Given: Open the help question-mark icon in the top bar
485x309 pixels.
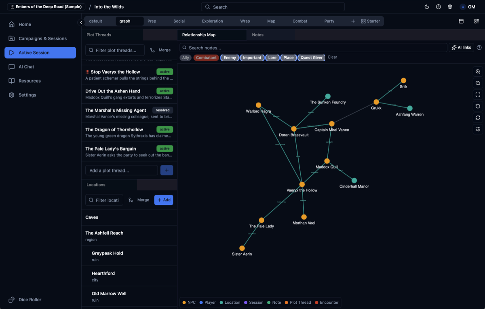Looking at the screenshot, I should (439, 7).
